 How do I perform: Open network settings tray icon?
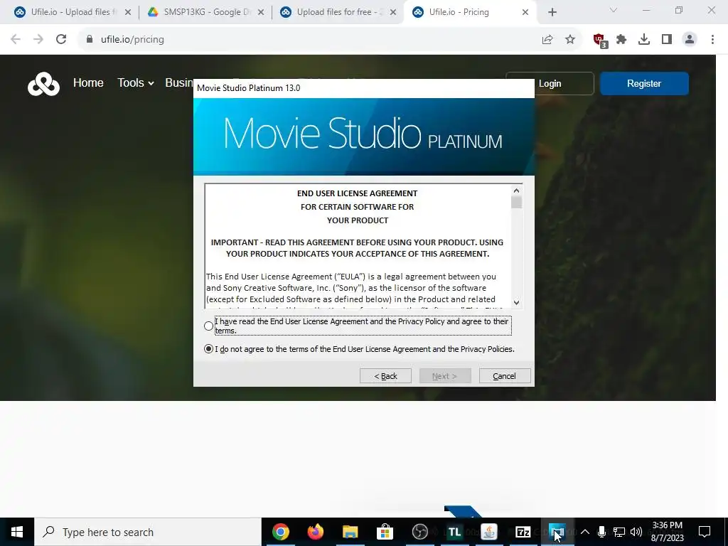coord(619,532)
